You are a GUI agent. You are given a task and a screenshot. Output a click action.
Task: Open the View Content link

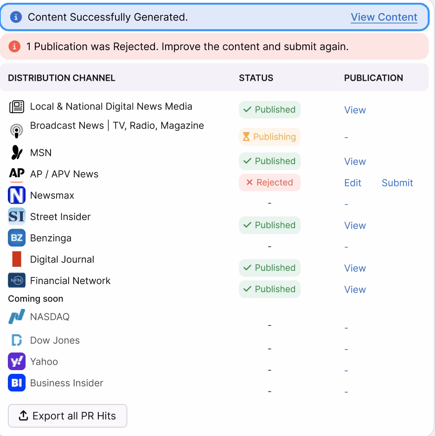(384, 17)
